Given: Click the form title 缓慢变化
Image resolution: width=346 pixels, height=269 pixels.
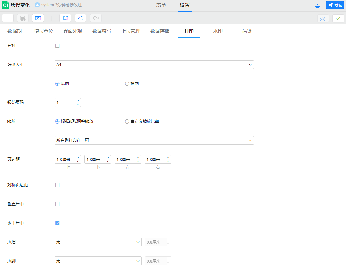Looking at the screenshot, I should 20,5.
